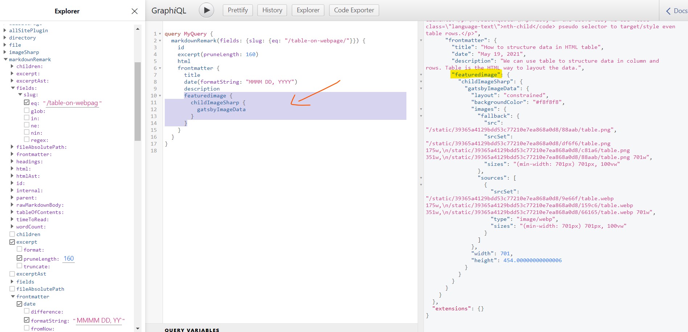Click "MyQuery" name in the editor
The image size is (688, 332).
pos(195,34)
